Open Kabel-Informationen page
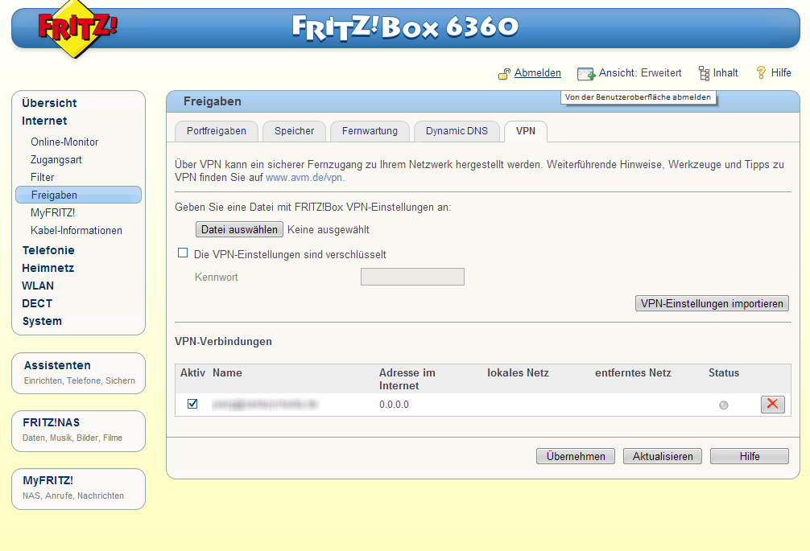The width and height of the screenshot is (810, 551). point(76,231)
